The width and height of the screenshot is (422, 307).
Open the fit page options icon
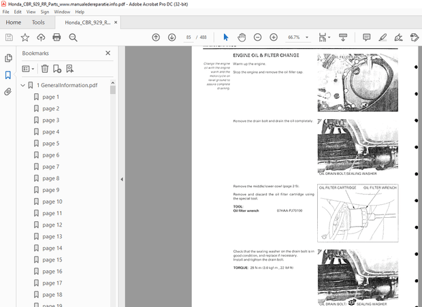tap(324, 37)
